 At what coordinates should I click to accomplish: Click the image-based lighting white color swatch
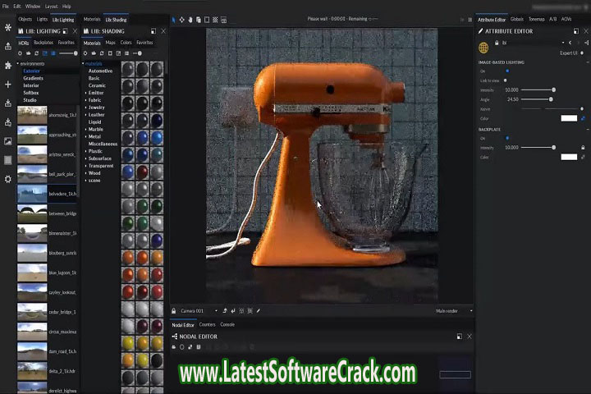coord(569,118)
